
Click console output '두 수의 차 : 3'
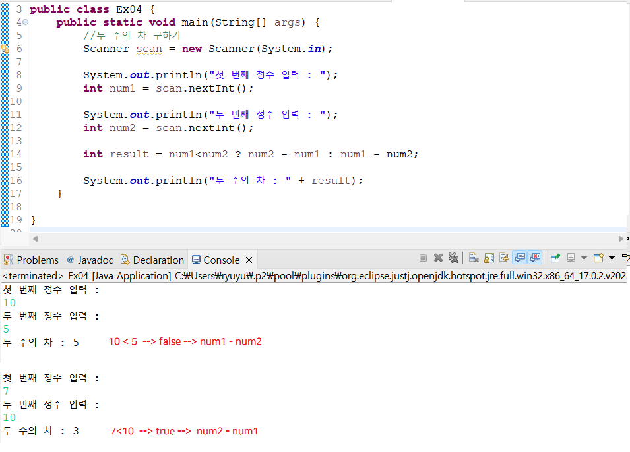coord(41,431)
